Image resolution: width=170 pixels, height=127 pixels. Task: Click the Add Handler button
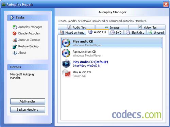[28, 101]
